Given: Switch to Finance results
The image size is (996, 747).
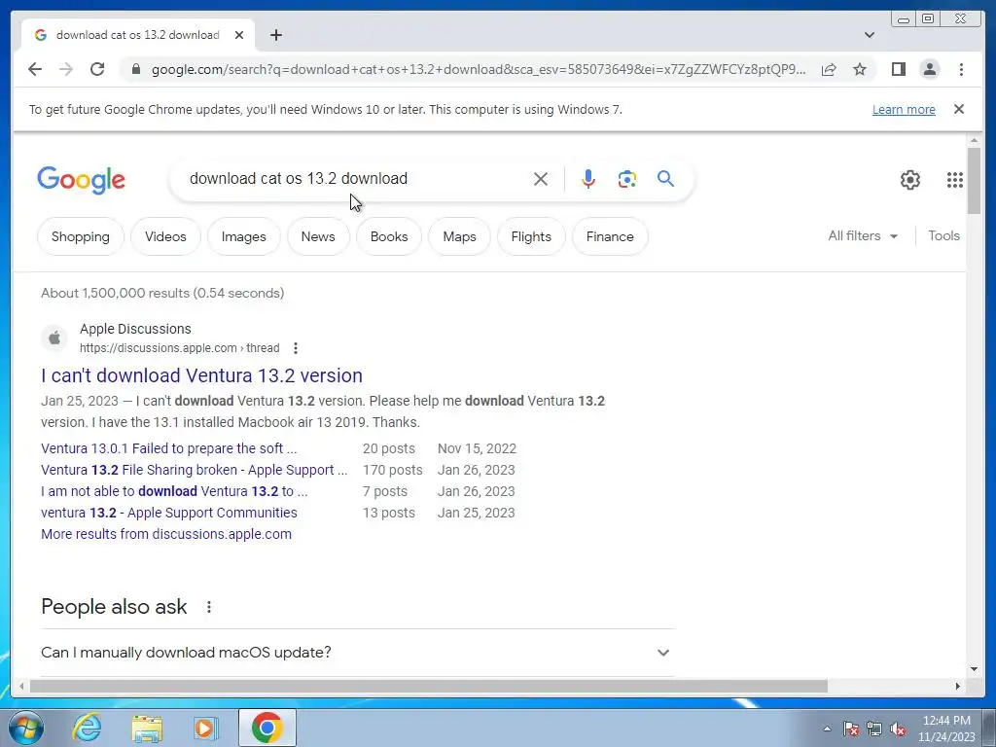Looking at the screenshot, I should pos(610,236).
